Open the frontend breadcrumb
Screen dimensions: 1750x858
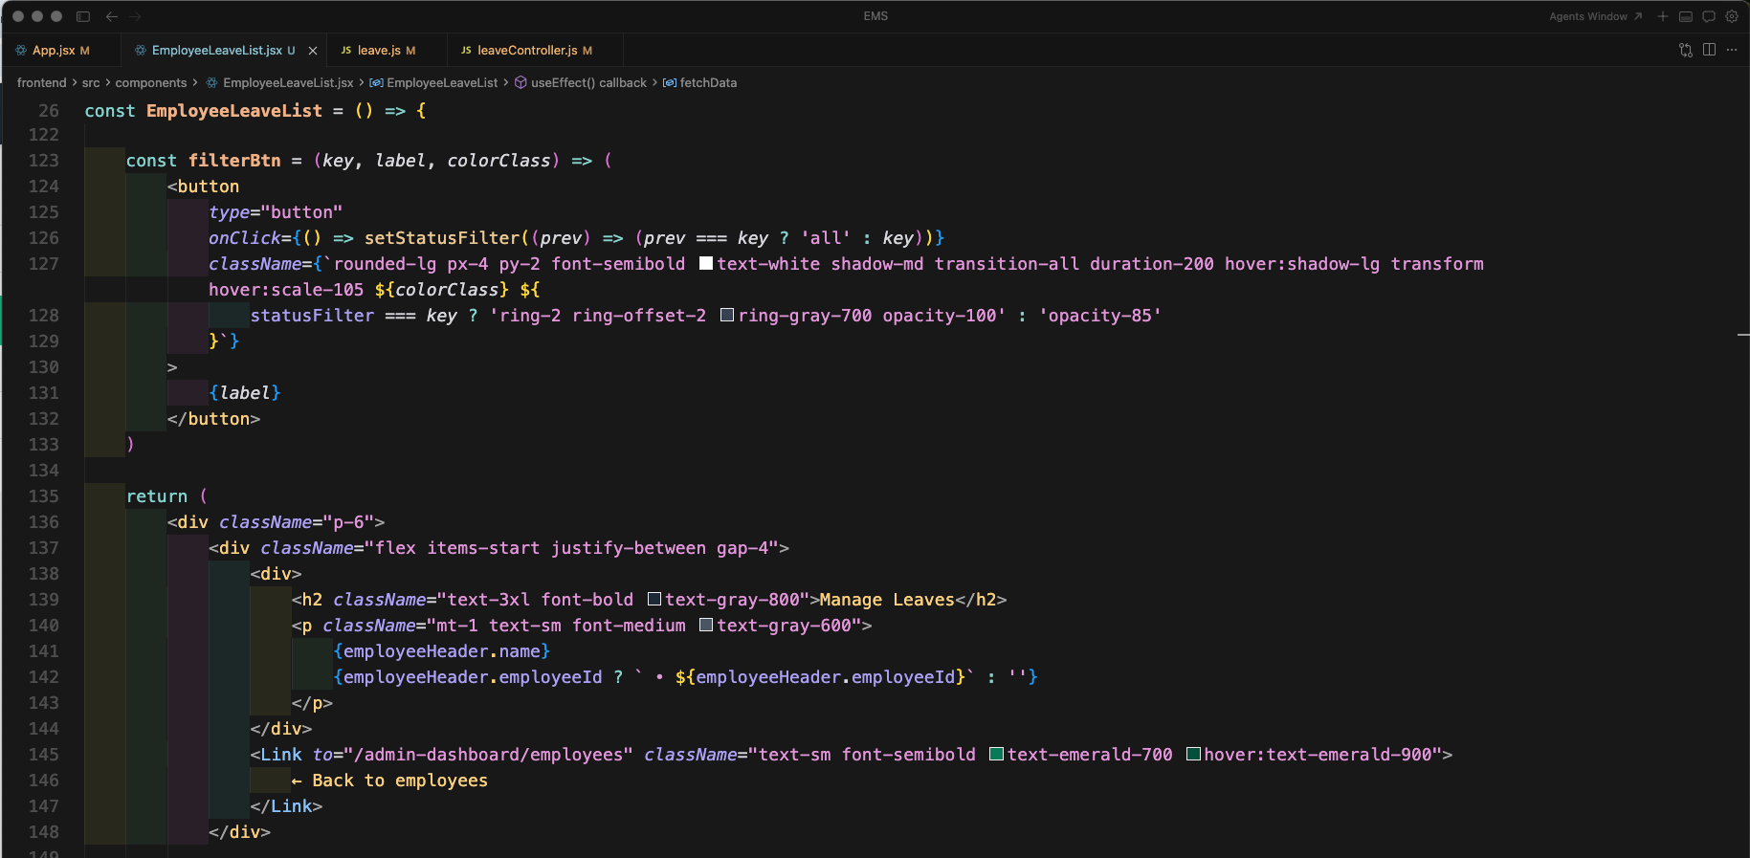42,83
